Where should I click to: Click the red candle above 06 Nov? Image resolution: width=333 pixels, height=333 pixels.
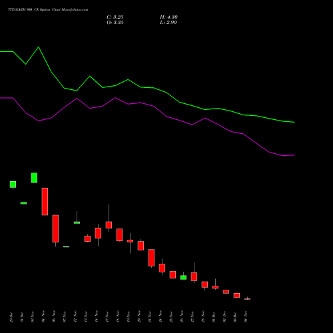pyautogui.click(x=55, y=228)
